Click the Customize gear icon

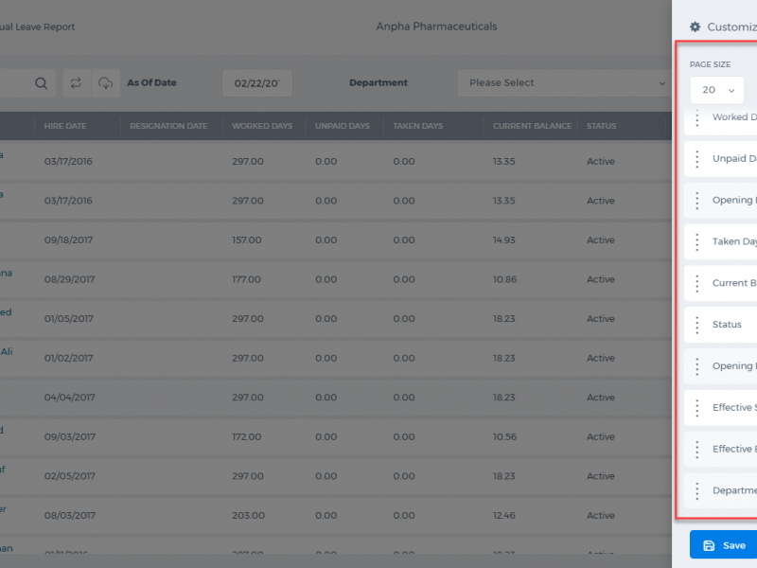point(695,27)
